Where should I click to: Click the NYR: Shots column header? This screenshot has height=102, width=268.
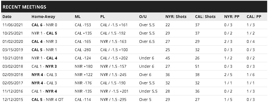176,17
